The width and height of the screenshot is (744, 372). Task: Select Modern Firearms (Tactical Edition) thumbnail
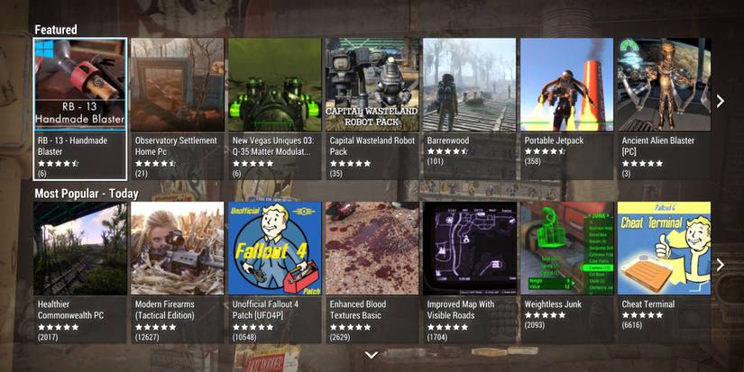click(x=177, y=249)
